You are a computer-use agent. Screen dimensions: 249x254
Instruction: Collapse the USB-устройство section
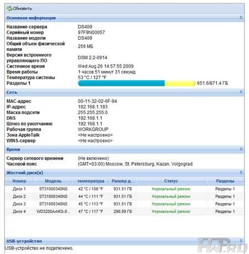click(241, 241)
